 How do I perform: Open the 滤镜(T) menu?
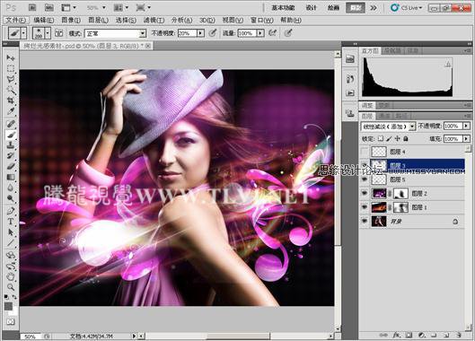154,20
